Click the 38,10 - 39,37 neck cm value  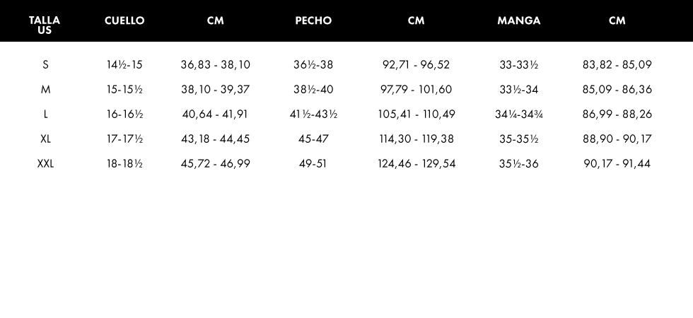pyautogui.click(x=216, y=90)
